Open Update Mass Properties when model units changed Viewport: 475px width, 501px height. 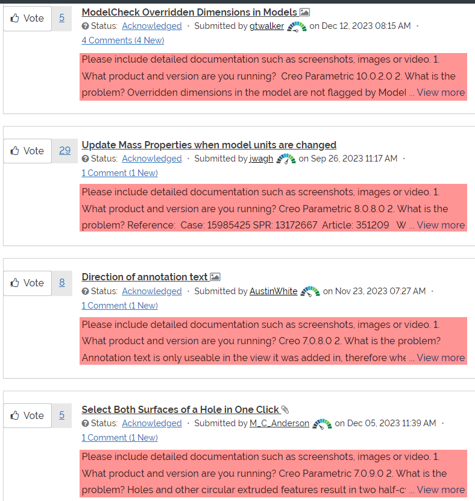click(x=209, y=145)
